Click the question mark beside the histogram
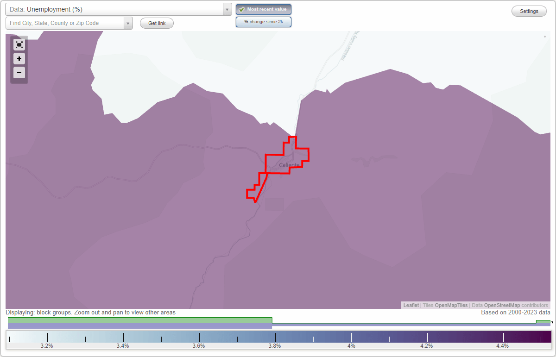 (552, 322)
